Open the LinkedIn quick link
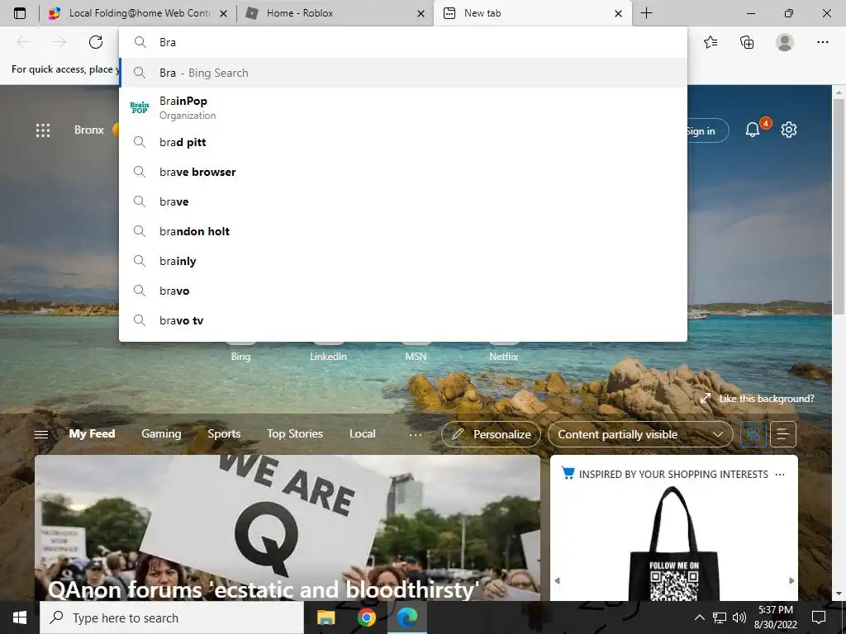The height and width of the screenshot is (634, 846). pyautogui.click(x=328, y=357)
